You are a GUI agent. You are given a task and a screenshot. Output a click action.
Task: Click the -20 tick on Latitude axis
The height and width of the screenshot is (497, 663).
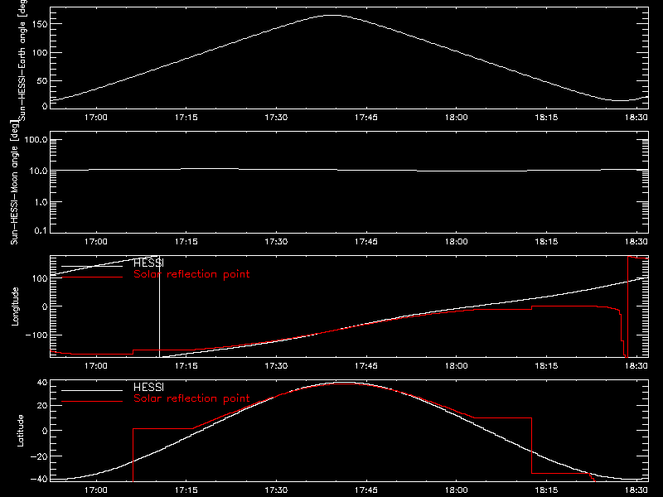pyautogui.click(x=39, y=456)
